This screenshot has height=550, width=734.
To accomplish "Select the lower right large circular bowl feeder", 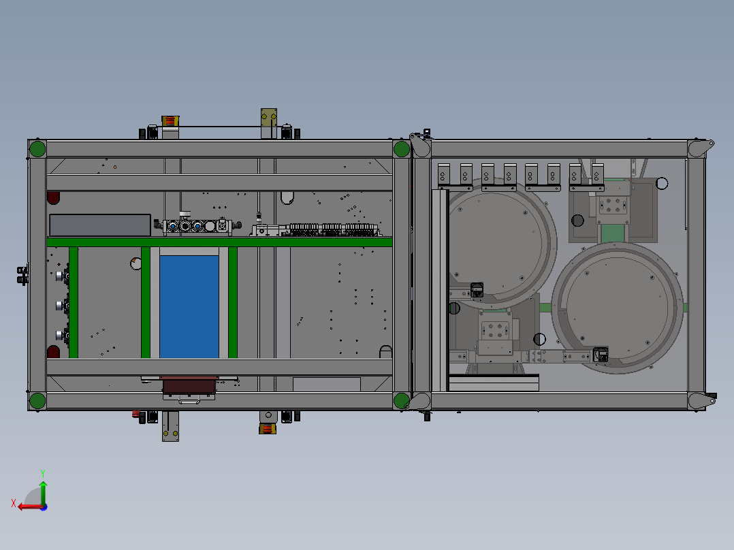I will click(x=618, y=308).
